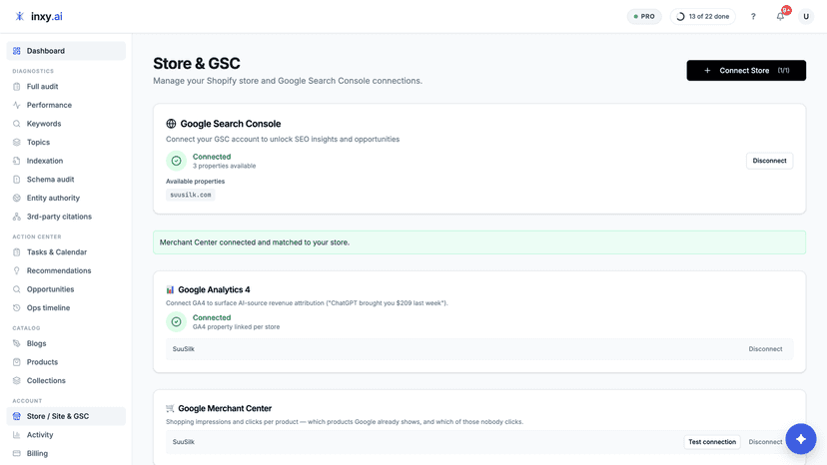Click the Entity authority icon
The height and width of the screenshot is (465, 827).
click(17, 198)
